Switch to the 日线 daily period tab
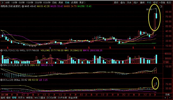The image size is (173, 100). 54,2
